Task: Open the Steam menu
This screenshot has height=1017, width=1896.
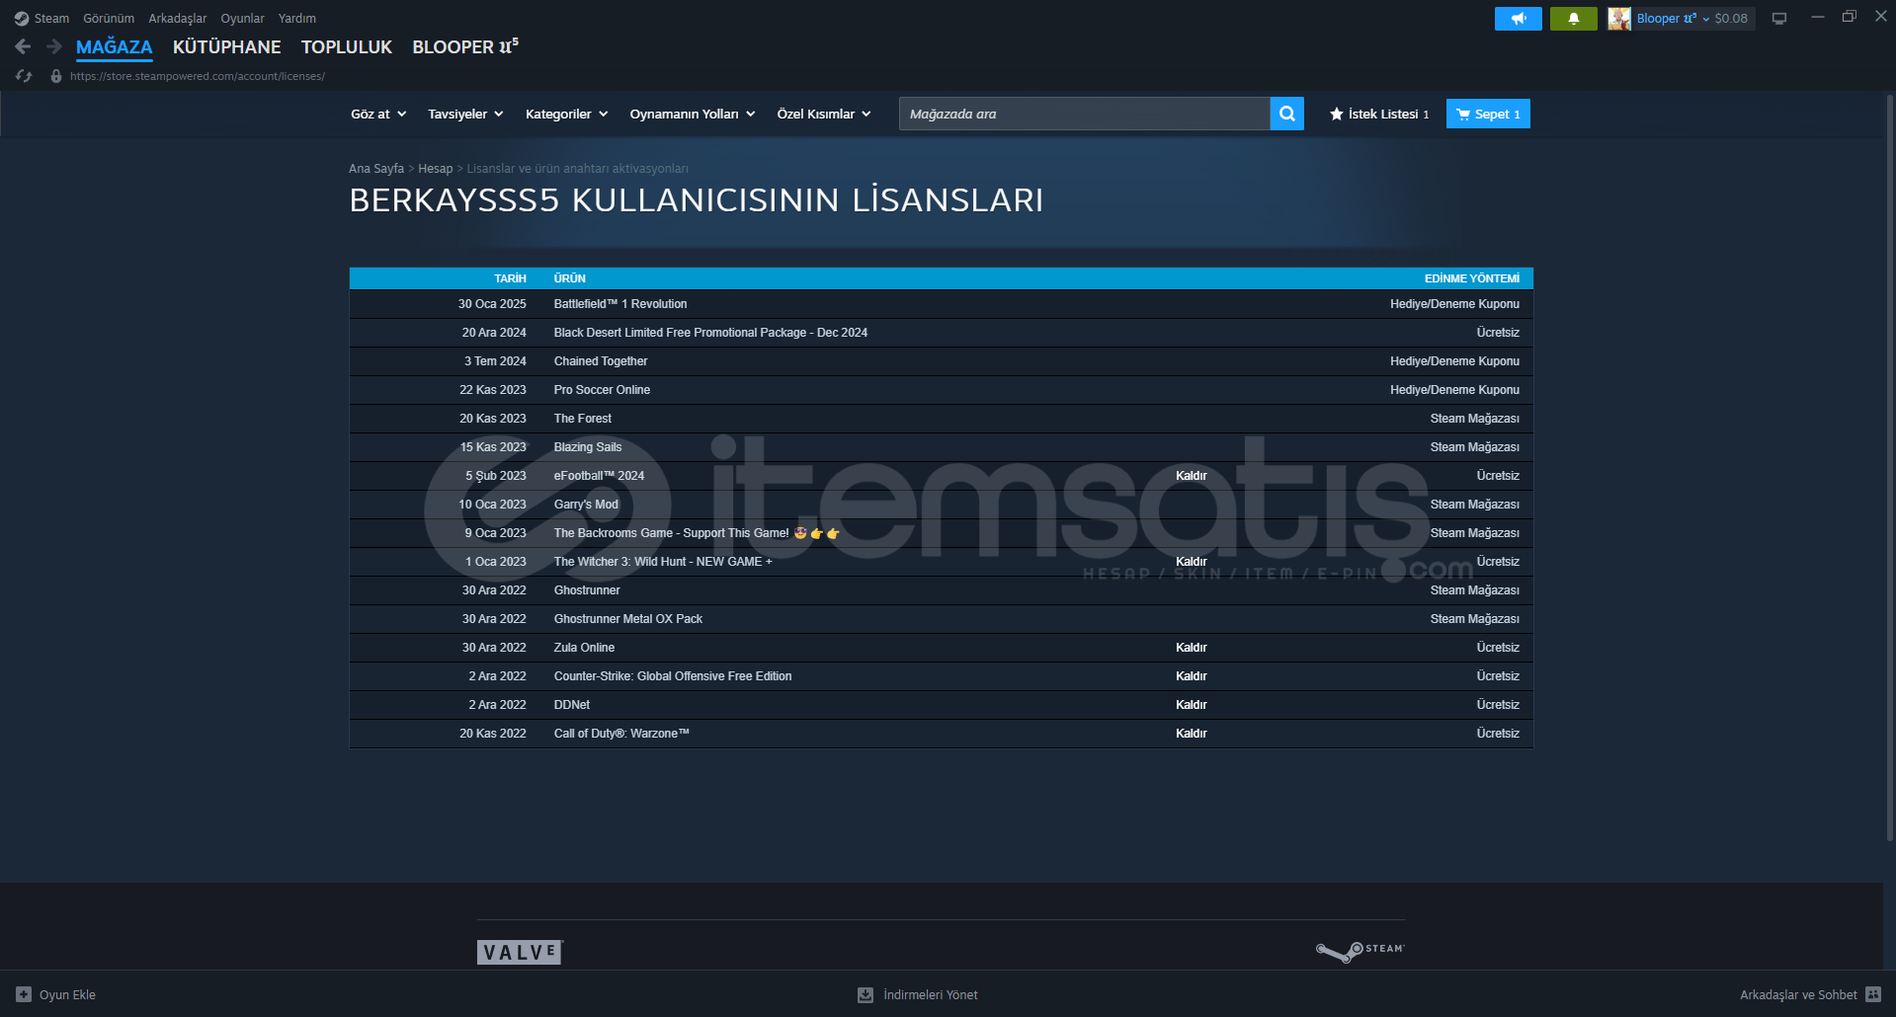Action: tap(51, 19)
